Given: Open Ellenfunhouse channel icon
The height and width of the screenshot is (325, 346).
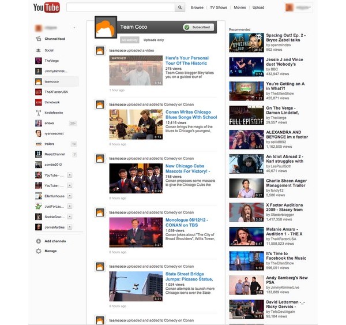Looking at the screenshot, I should (x=39, y=196).
